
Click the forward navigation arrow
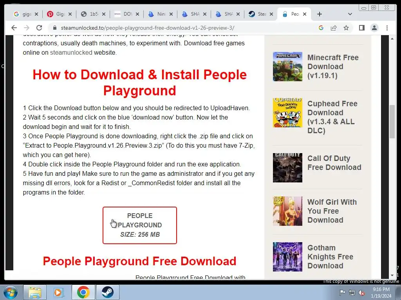26,28
